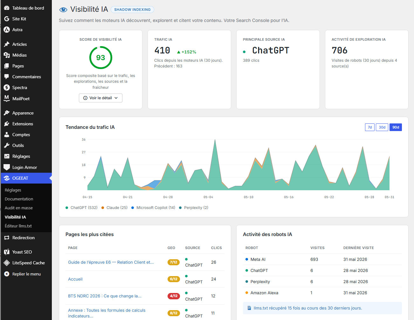
Task: Toggle Claude (25) series in chart legend
Action: pyautogui.click(x=114, y=208)
